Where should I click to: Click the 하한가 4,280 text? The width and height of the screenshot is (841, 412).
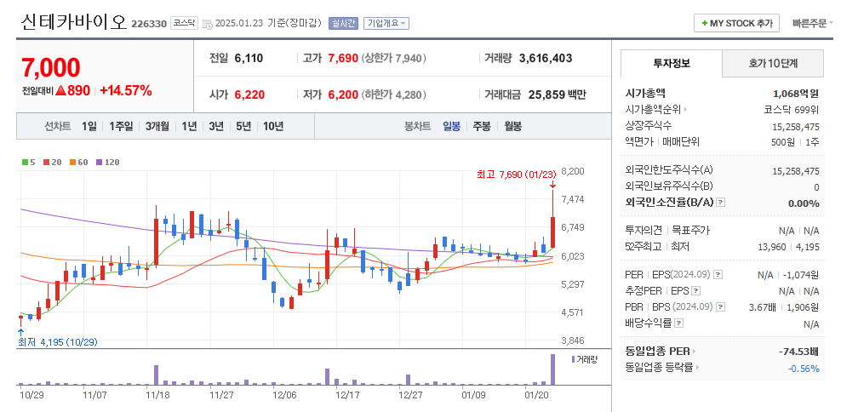[x=394, y=95]
